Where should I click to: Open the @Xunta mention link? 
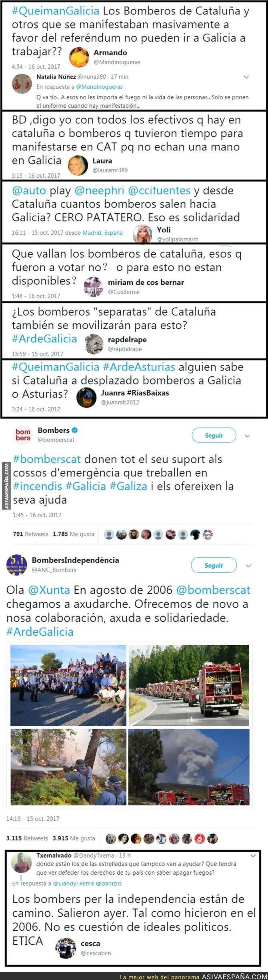(49, 590)
